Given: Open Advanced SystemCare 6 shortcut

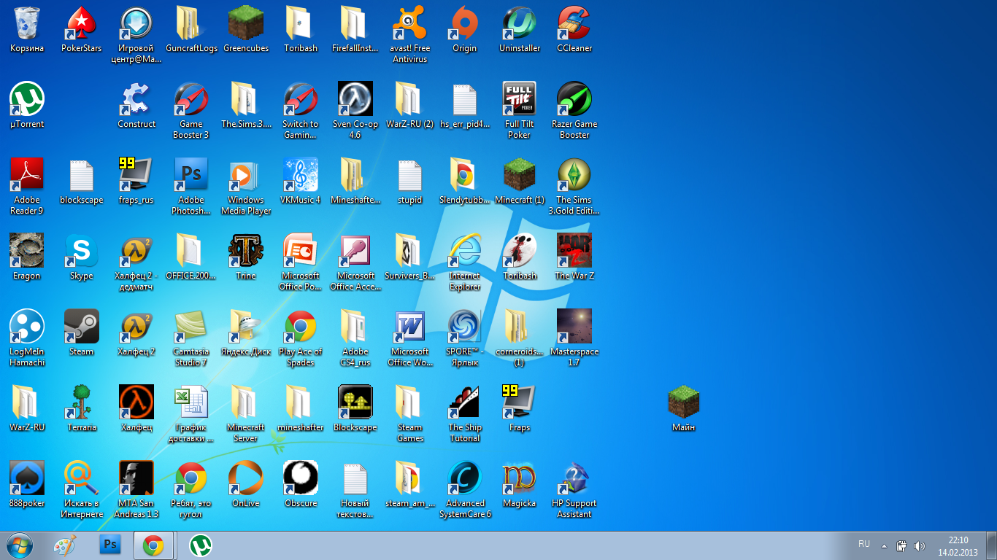Looking at the screenshot, I should click(x=465, y=478).
